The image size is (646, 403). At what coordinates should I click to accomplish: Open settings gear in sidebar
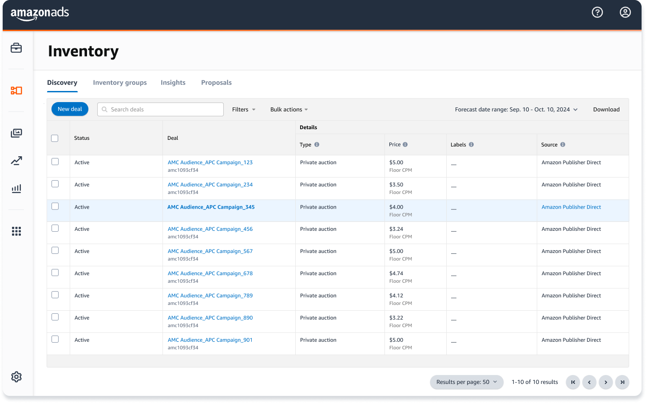16,377
